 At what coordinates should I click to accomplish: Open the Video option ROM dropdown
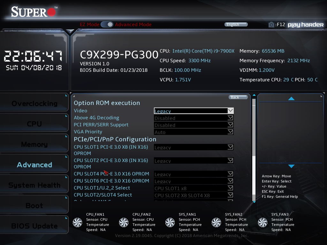(x=194, y=111)
